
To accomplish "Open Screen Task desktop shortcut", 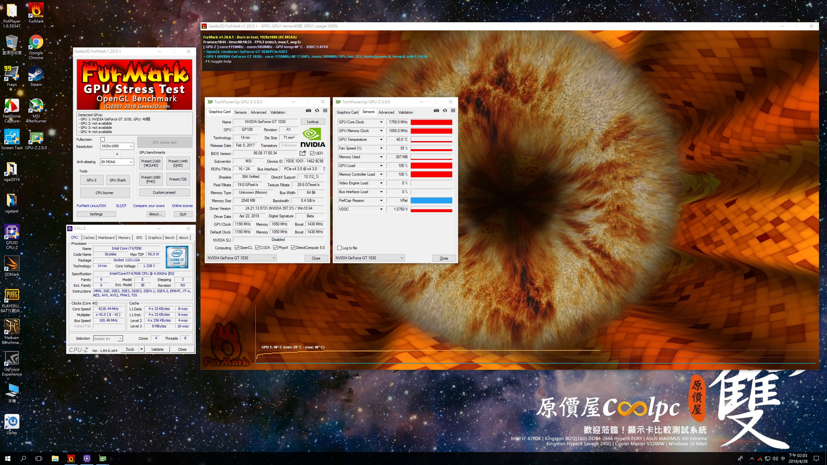I will [12, 140].
